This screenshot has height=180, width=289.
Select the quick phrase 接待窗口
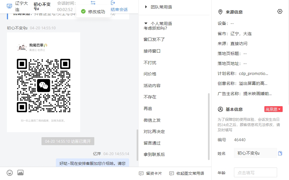tap(152, 51)
